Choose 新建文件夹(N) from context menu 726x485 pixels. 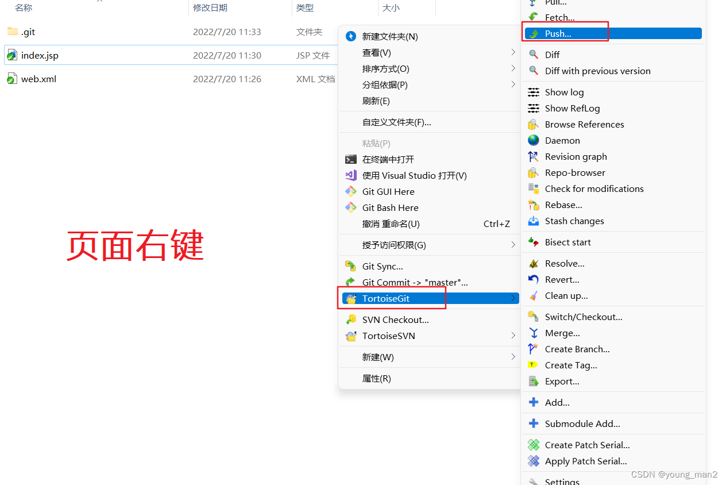(x=430, y=36)
